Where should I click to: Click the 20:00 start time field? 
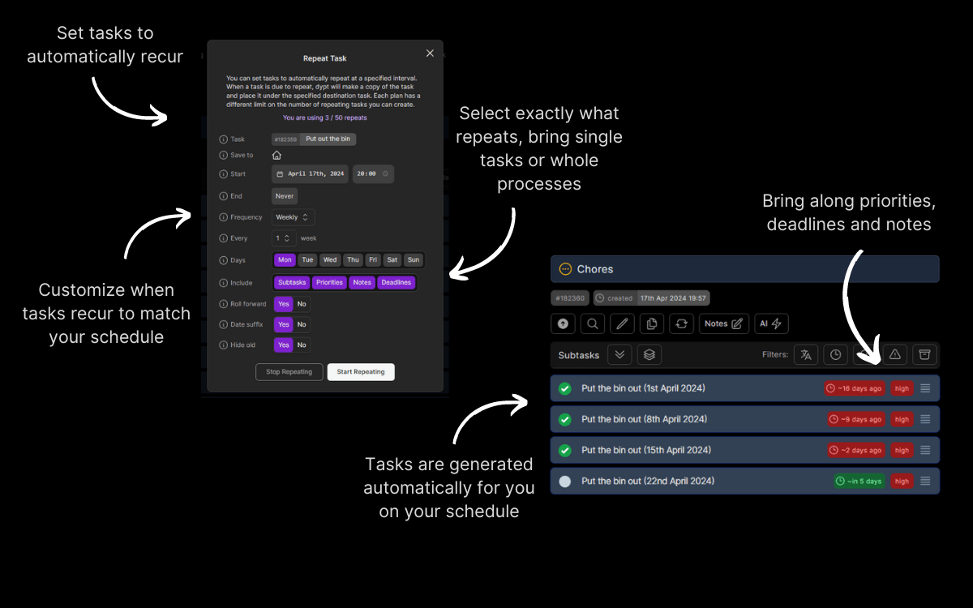pyautogui.click(x=373, y=173)
